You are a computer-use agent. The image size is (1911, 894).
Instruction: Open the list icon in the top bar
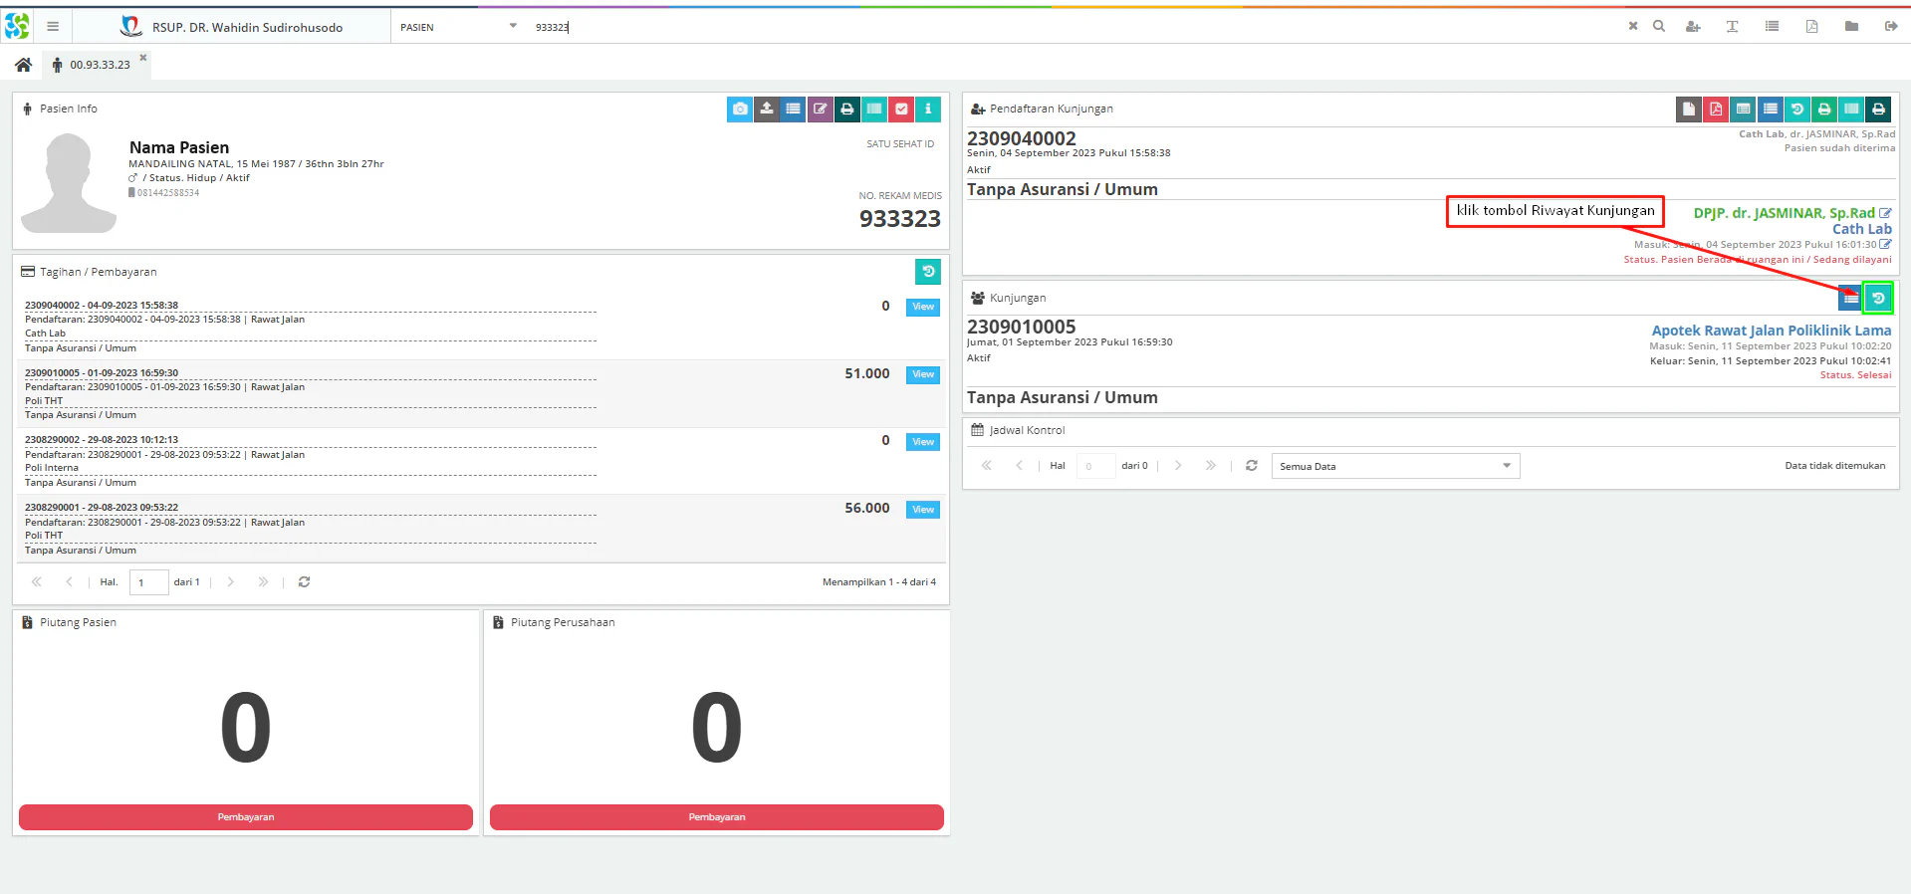point(1773,26)
